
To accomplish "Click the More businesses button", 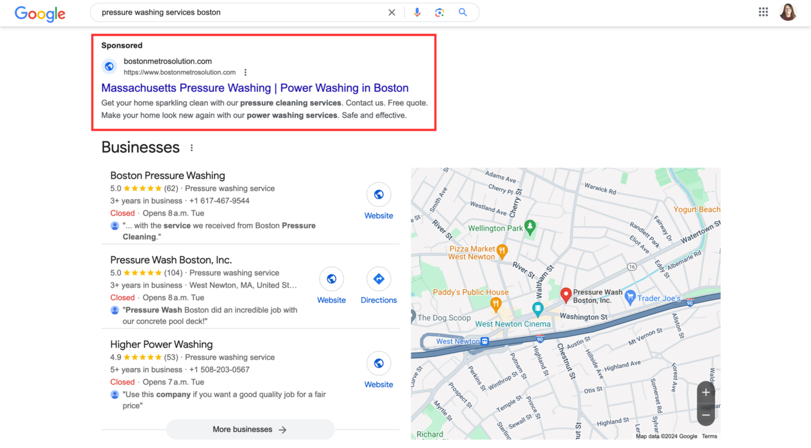I will click(250, 429).
